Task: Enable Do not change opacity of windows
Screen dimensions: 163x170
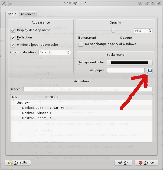Action: (x=81, y=44)
